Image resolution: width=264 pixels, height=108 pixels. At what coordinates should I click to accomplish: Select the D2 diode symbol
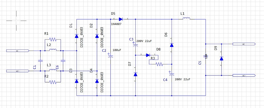point(97,36)
